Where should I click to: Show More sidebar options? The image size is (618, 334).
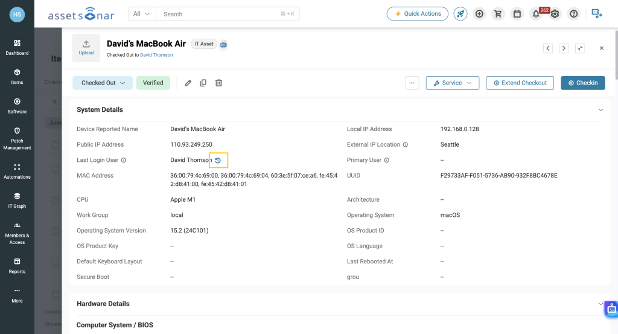tap(17, 295)
